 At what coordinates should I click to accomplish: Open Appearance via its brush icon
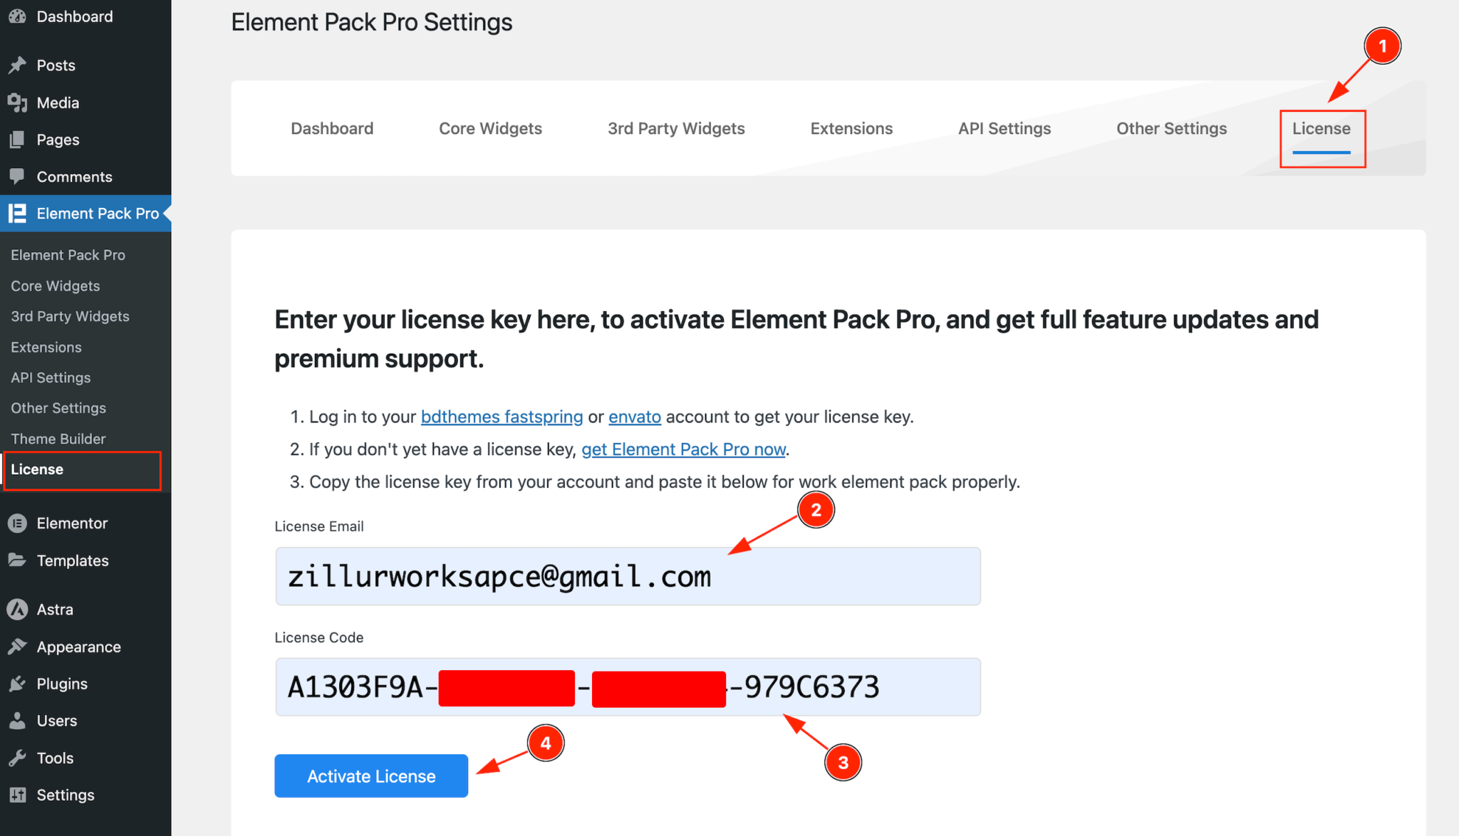tap(17, 647)
